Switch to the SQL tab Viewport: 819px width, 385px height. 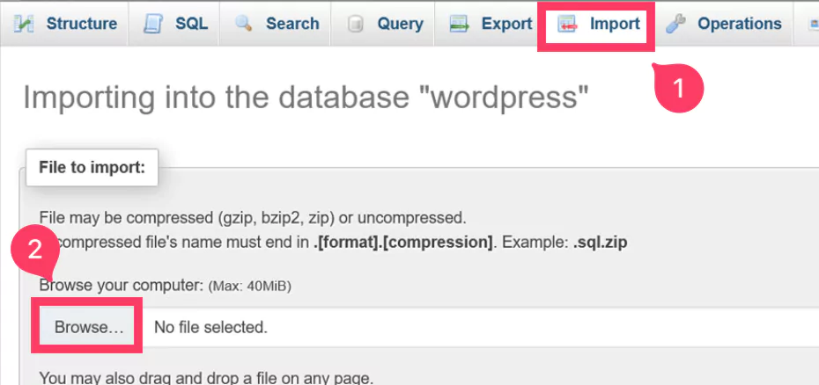click(174, 24)
